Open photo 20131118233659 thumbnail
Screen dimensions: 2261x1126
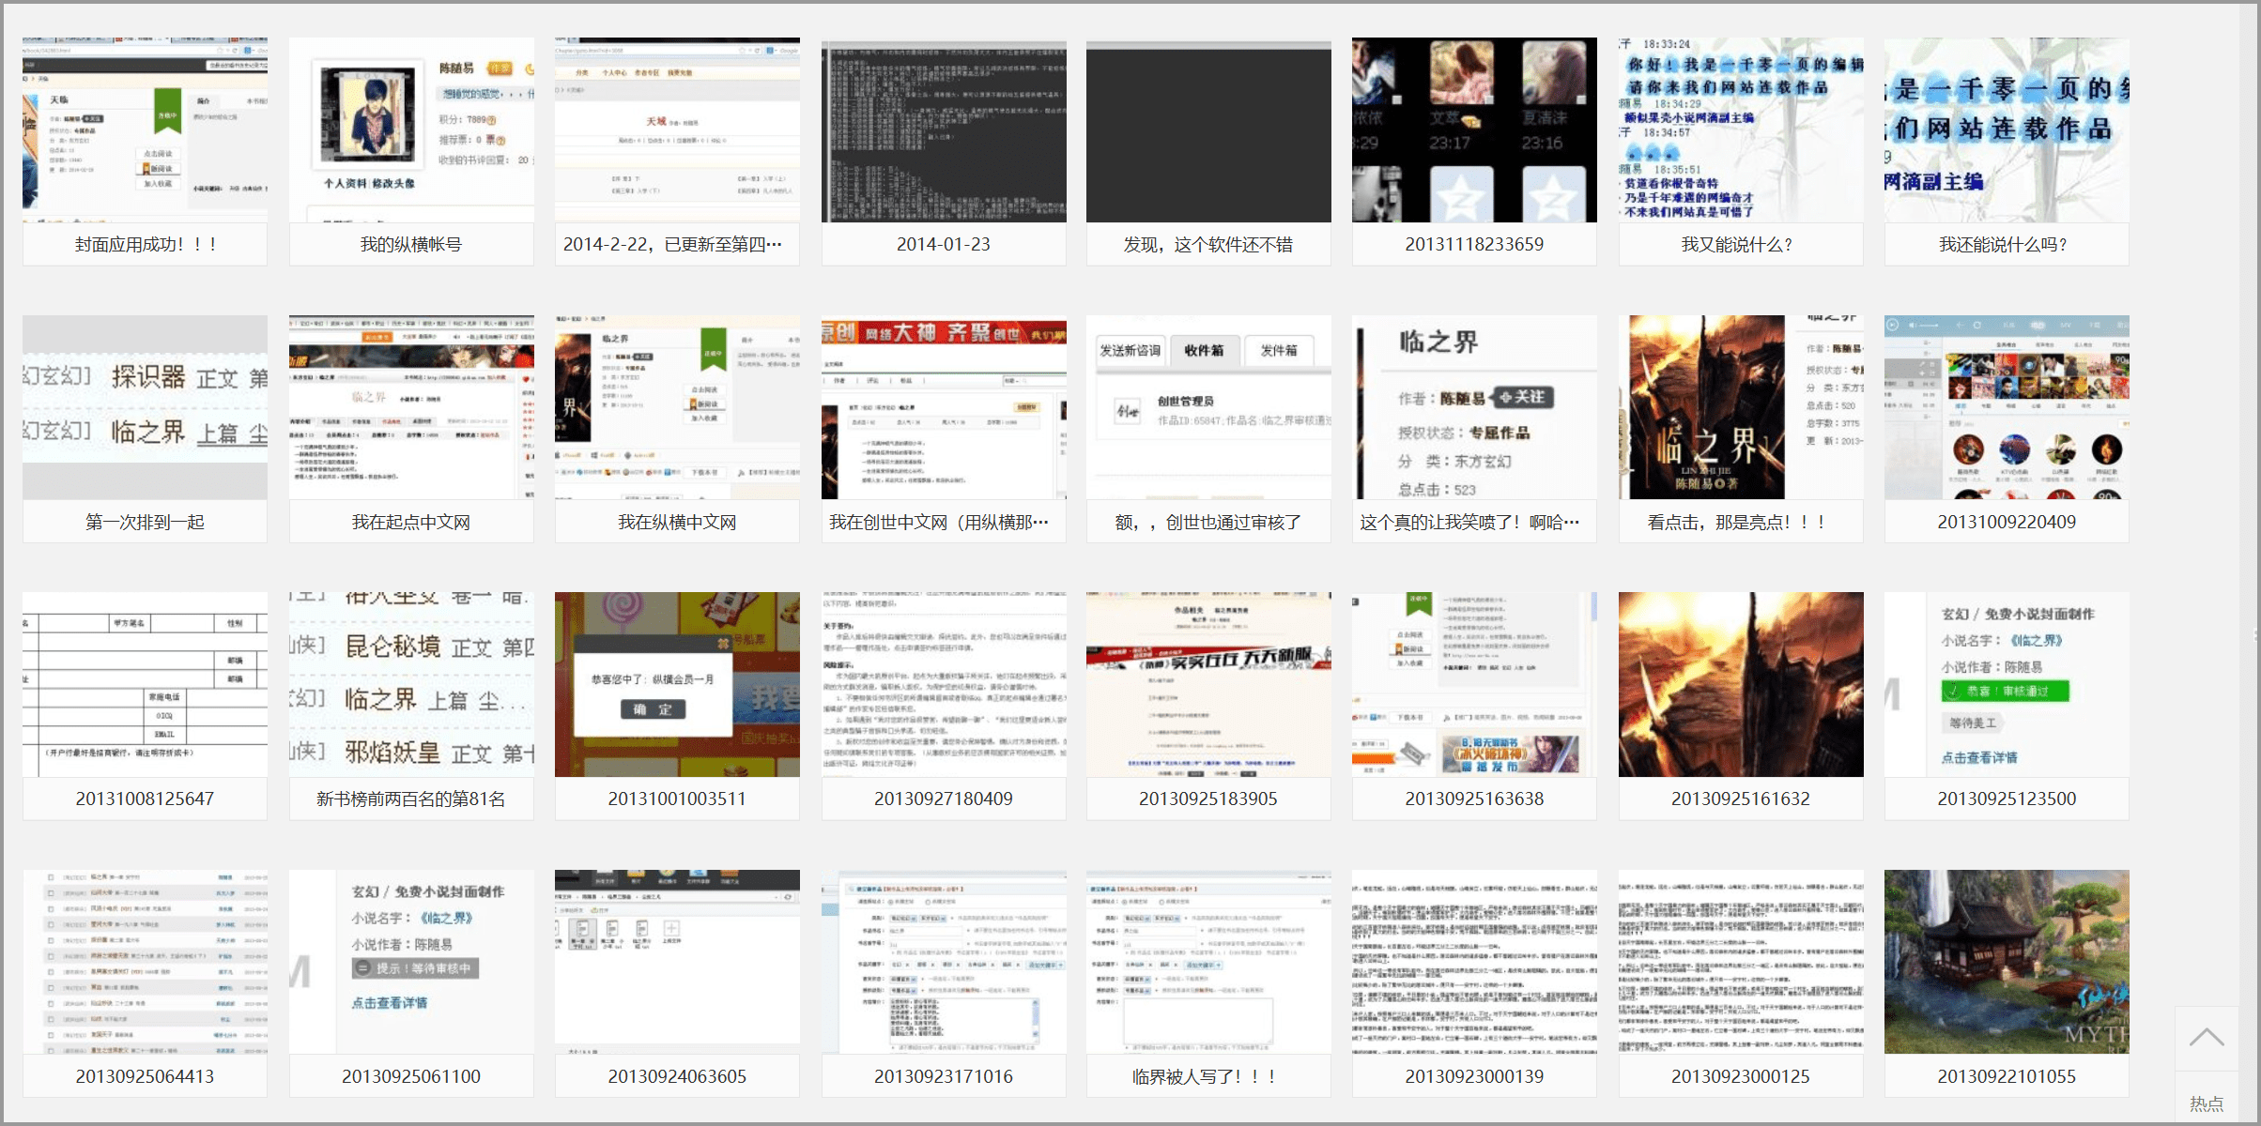tap(1474, 130)
